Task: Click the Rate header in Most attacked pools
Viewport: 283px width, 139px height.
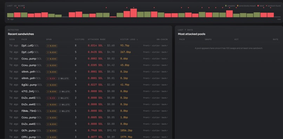Action: 276,39
